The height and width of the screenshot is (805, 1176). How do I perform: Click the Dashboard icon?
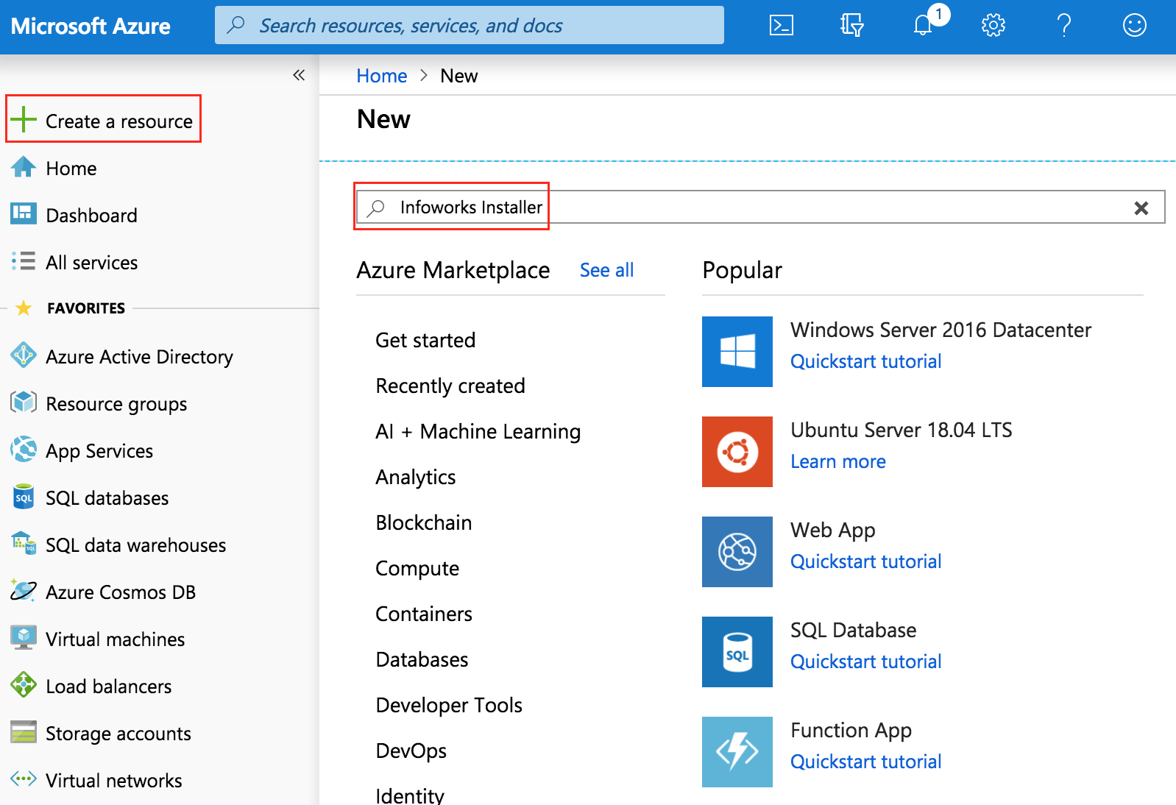24,214
